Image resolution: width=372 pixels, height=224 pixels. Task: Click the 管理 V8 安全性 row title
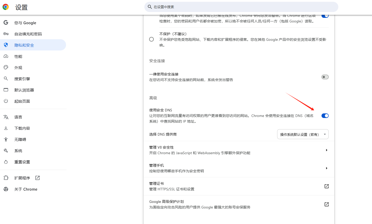tap(161, 147)
